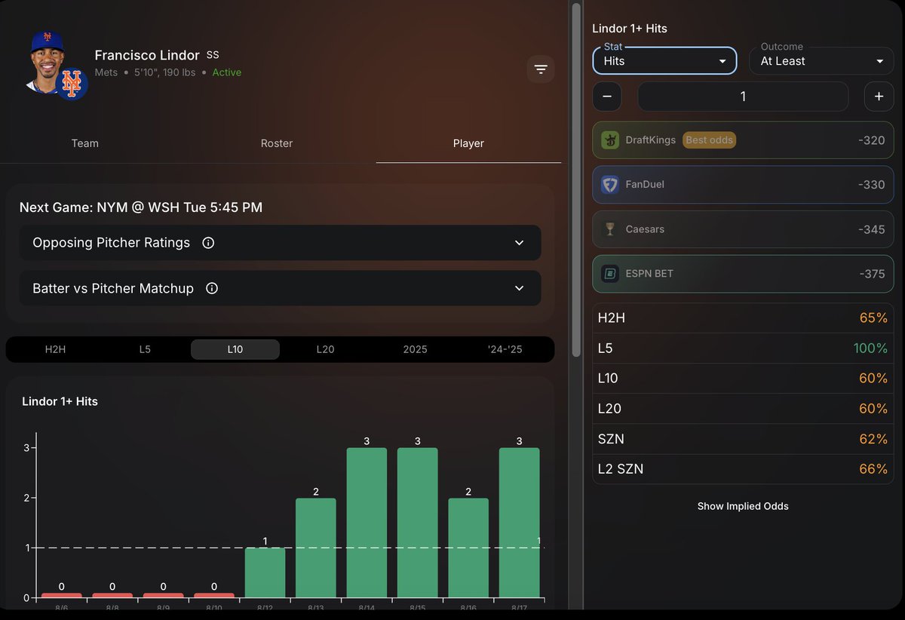Click the 8/16 bar with 2 hits
The height and width of the screenshot is (620, 905).
(468, 548)
